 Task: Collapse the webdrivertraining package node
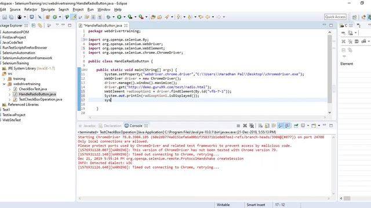tap(4, 84)
